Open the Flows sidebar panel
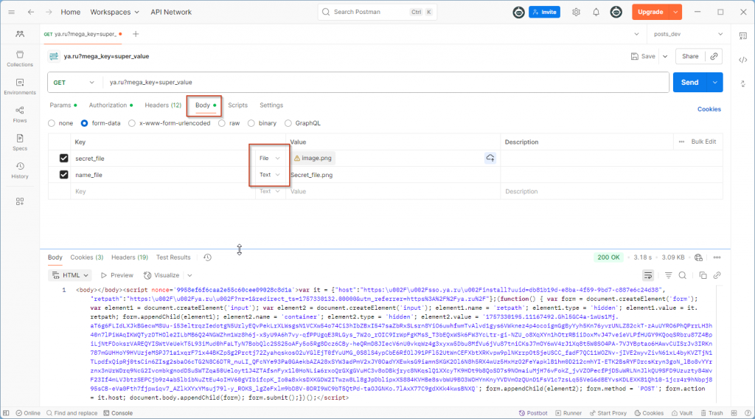 pyautogui.click(x=20, y=114)
